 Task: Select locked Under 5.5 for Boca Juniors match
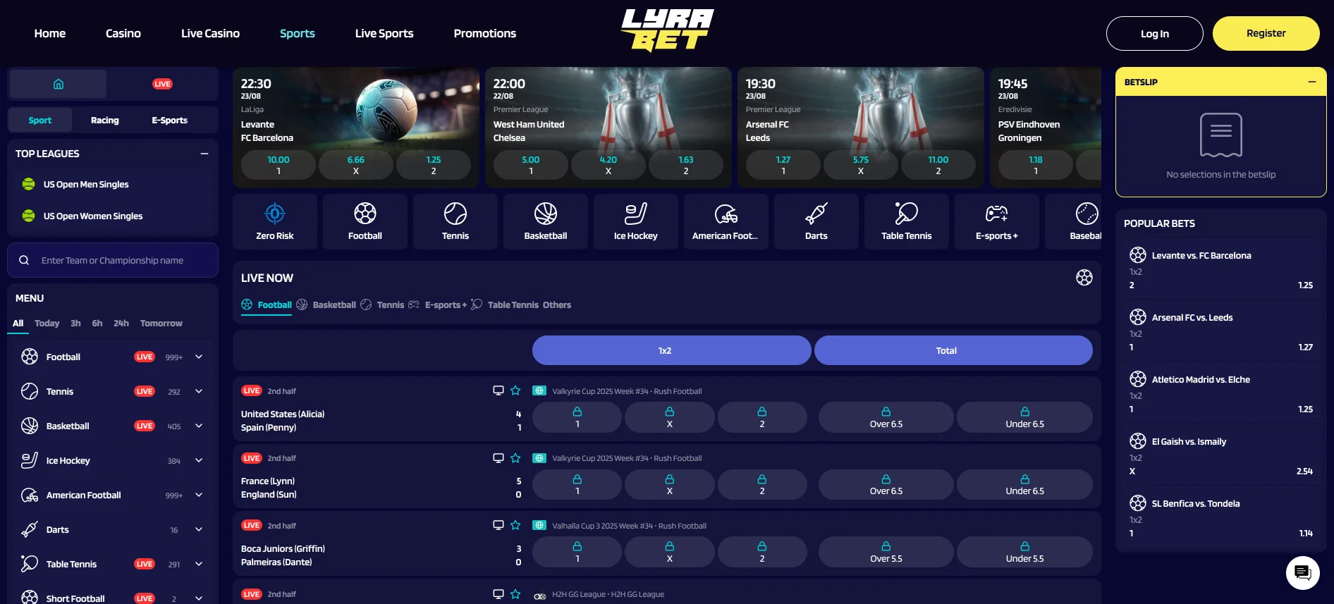point(1024,552)
